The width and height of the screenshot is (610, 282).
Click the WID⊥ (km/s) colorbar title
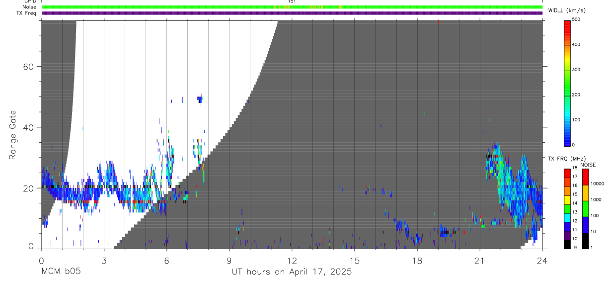(567, 10)
